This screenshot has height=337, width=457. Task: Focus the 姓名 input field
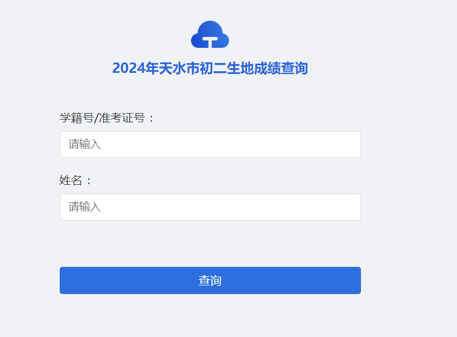210,207
